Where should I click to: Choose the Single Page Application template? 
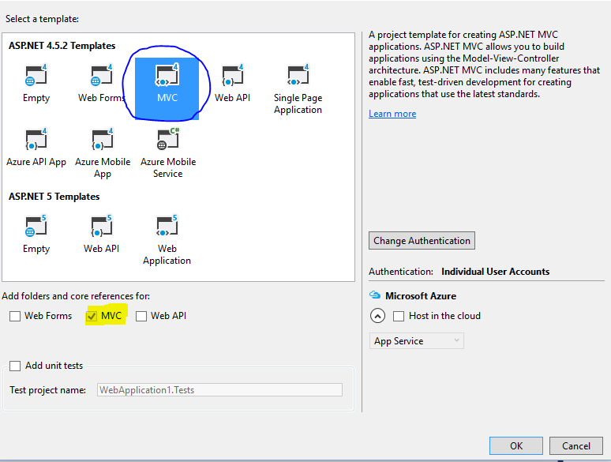pyautogui.click(x=298, y=90)
